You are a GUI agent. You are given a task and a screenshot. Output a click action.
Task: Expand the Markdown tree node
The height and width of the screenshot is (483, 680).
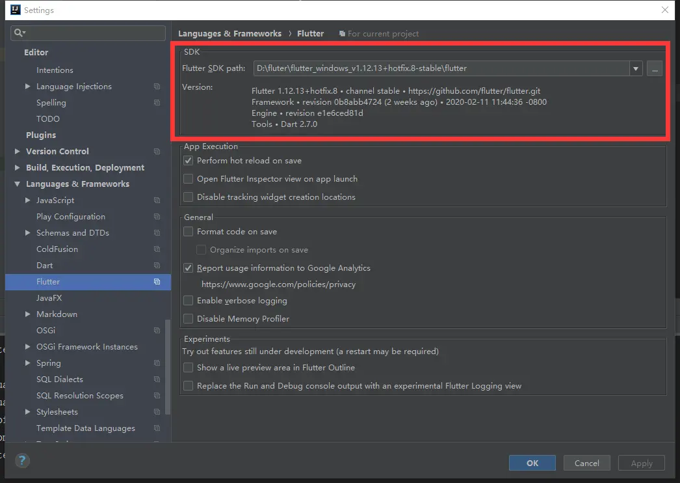click(x=28, y=314)
